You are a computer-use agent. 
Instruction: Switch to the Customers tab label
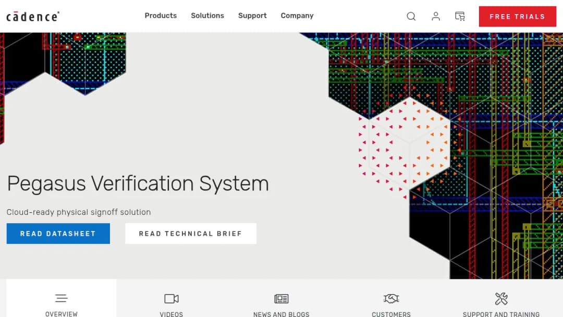tap(391, 314)
